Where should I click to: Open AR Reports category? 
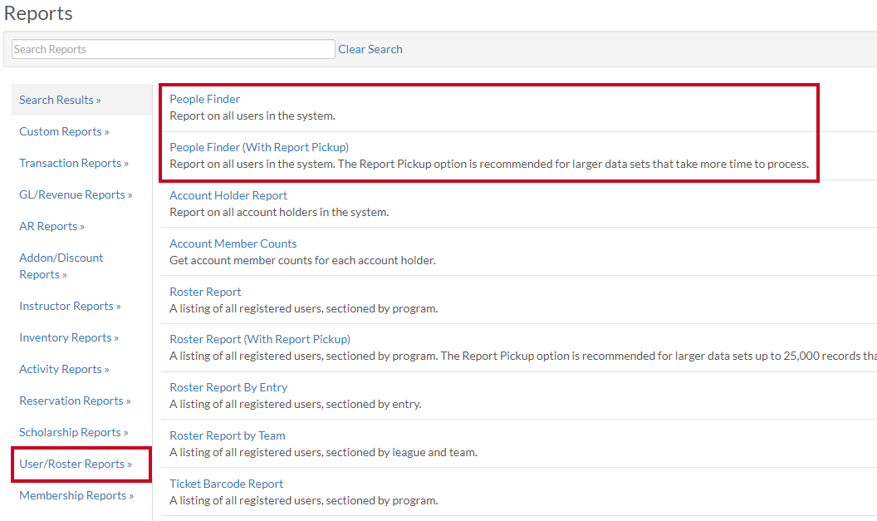[52, 226]
